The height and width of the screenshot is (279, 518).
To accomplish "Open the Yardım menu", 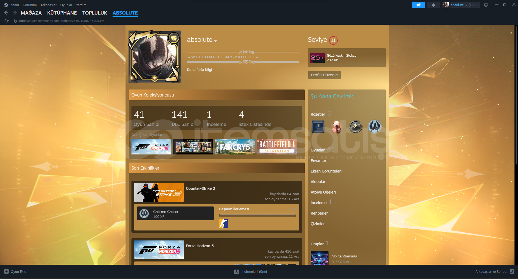I will [x=81, y=5].
